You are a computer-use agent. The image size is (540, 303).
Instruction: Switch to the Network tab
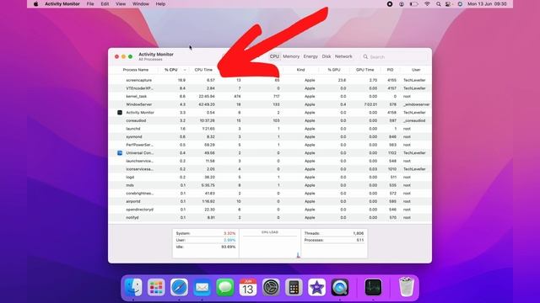pyautogui.click(x=343, y=56)
